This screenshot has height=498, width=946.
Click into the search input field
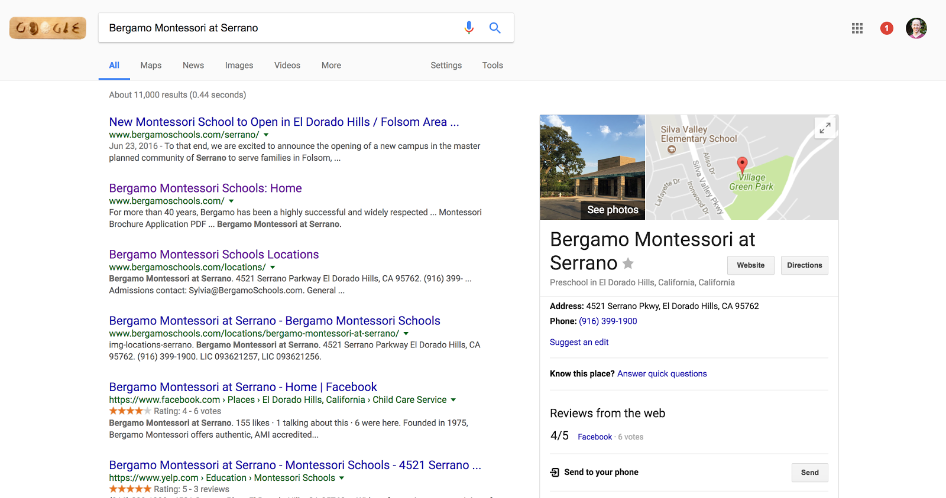278,28
